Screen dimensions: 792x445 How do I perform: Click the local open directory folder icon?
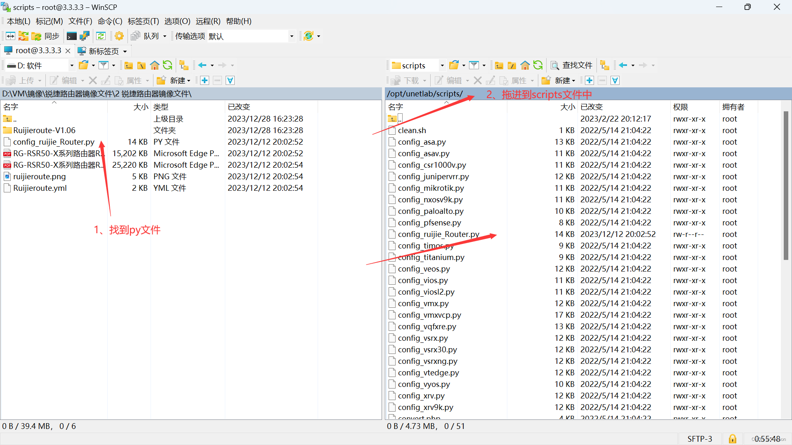(x=84, y=65)
